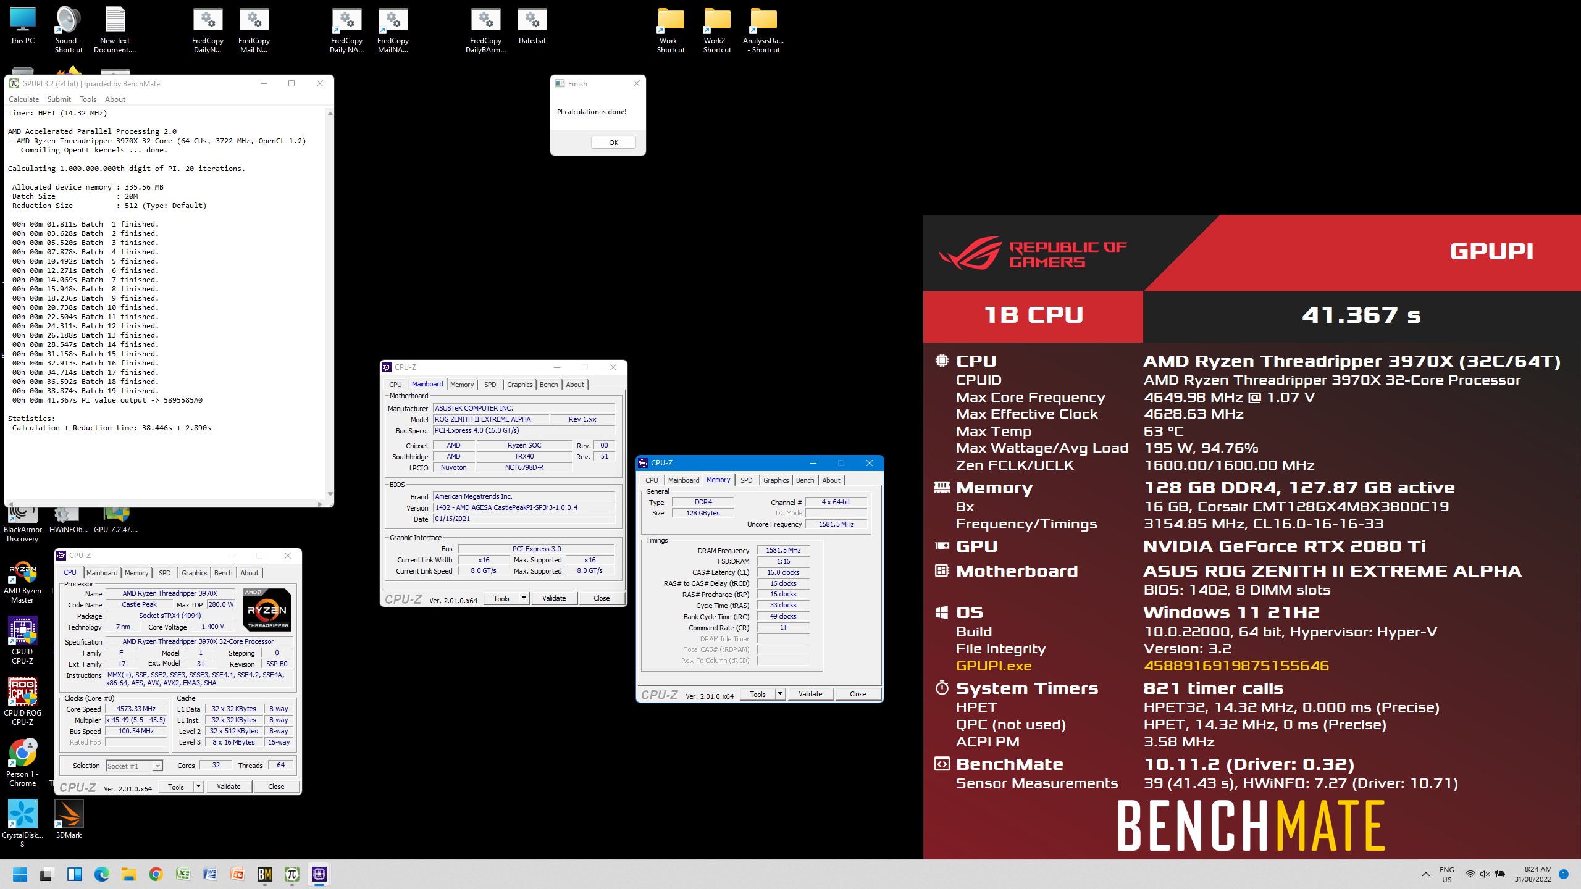This screenshot has height=889, width=1581.
Task: Switch to Bench tab in CPU tab CPU-Z window
Action: tap(223, 573)
